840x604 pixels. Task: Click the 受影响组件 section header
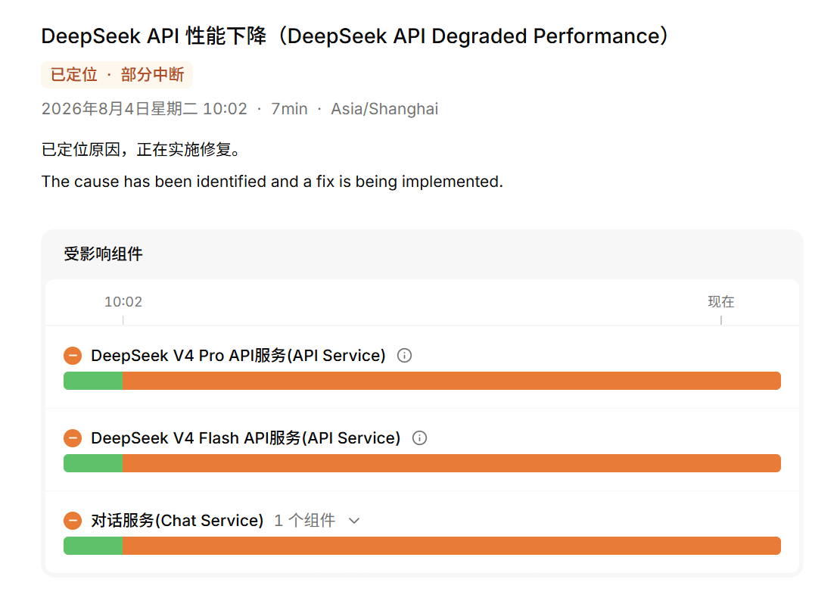pos(104,254)
